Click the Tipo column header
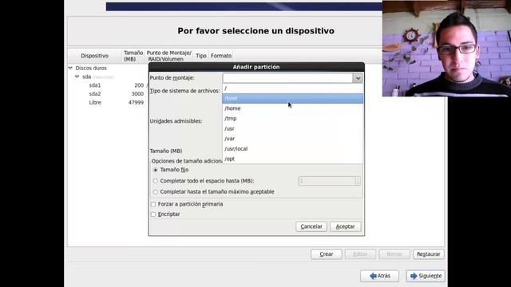This screenshot has width=511, height=287. [x=201, y=56]
